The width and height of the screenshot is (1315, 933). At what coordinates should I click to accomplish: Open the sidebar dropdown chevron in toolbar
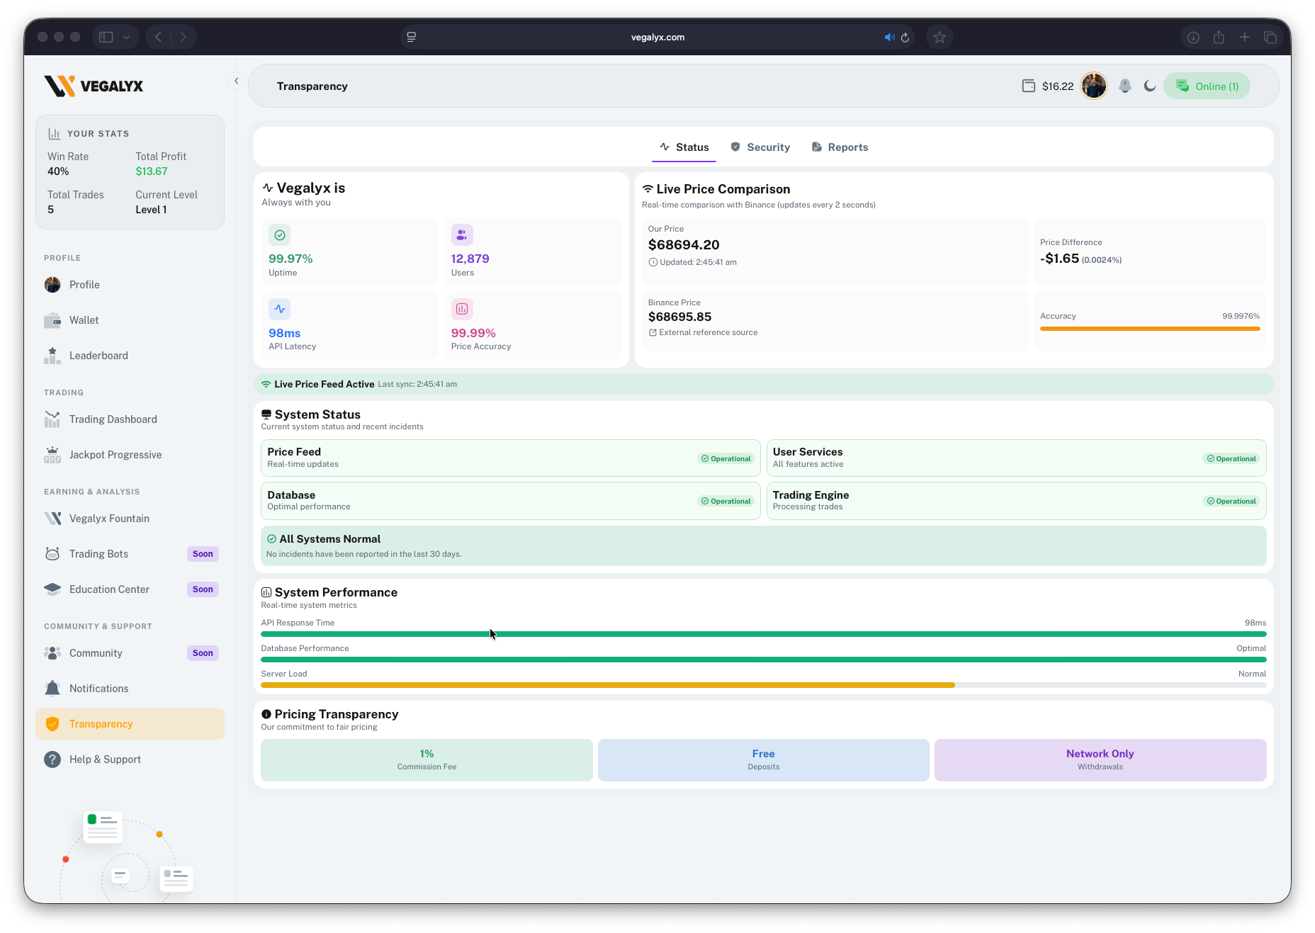127,37
